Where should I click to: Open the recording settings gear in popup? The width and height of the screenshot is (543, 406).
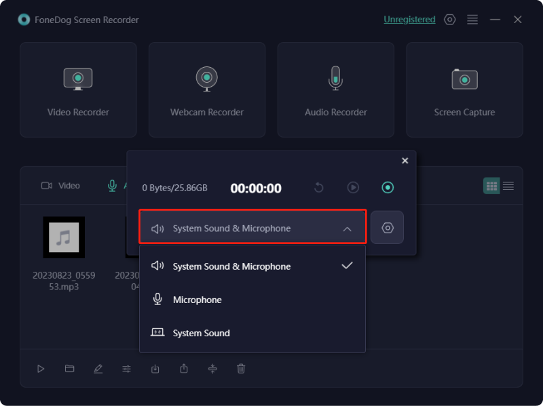click(388, 228)
